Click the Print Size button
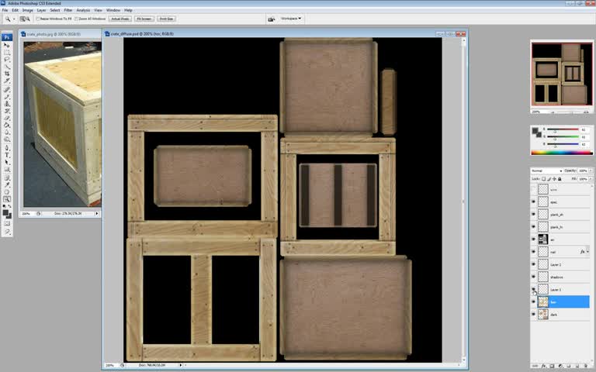 coord(166,19)
